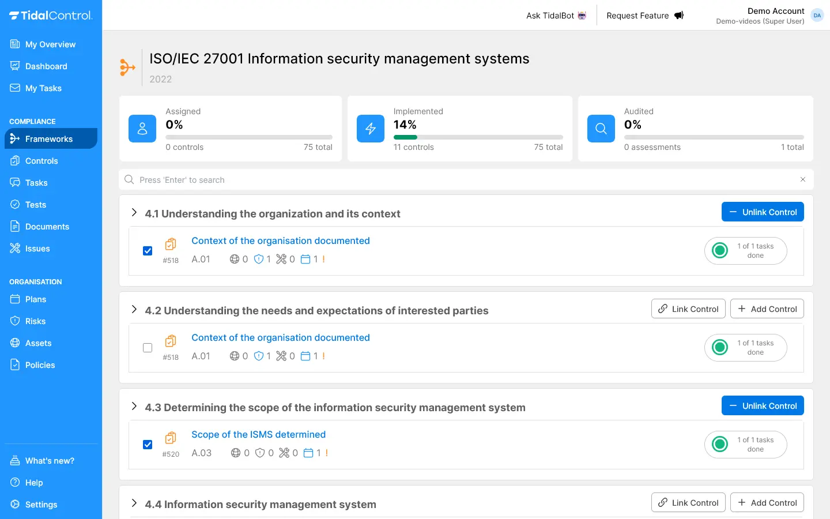Click the Assigned person icon tile
The height and width of the screenshot is (519, 830).
click(x=142, y=129)
